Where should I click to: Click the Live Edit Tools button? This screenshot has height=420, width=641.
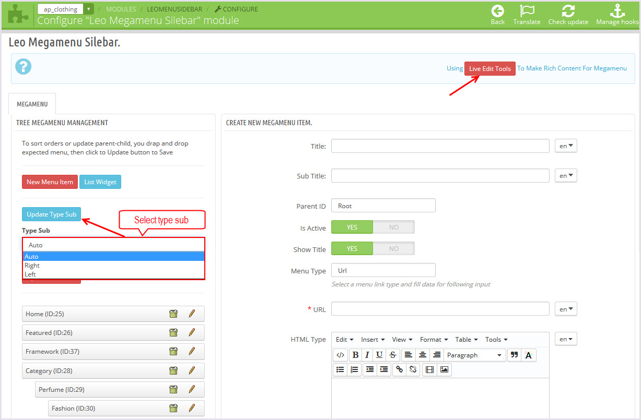point(490,68)
